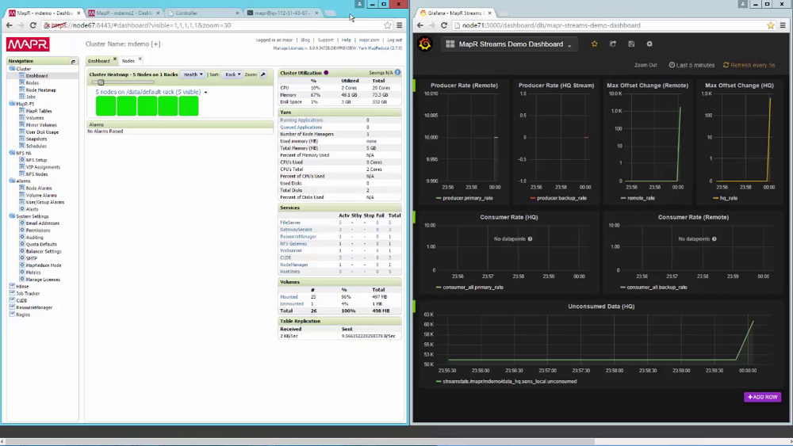The width and height of the screenshot is (793, 446).
Task: Open the MapR Streams Demo Dashboard picker
Action: click(510, 44)
